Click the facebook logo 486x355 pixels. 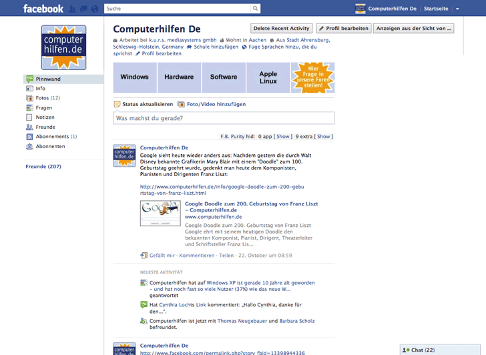(x=43, y=9)
